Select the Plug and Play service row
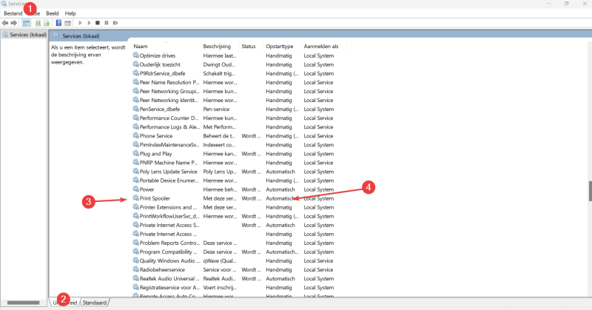The height and width of the screenshot is (310, 592). pos(155,154)
